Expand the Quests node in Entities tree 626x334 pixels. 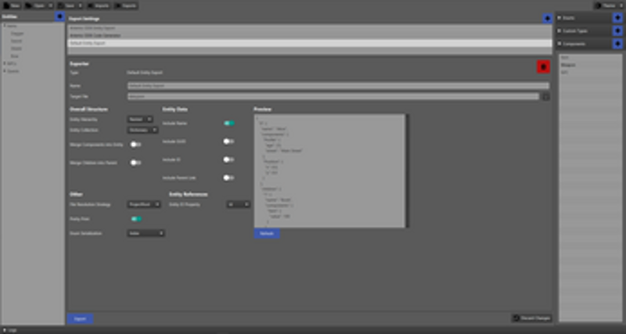pyautogui.click(x=5, y=71)
